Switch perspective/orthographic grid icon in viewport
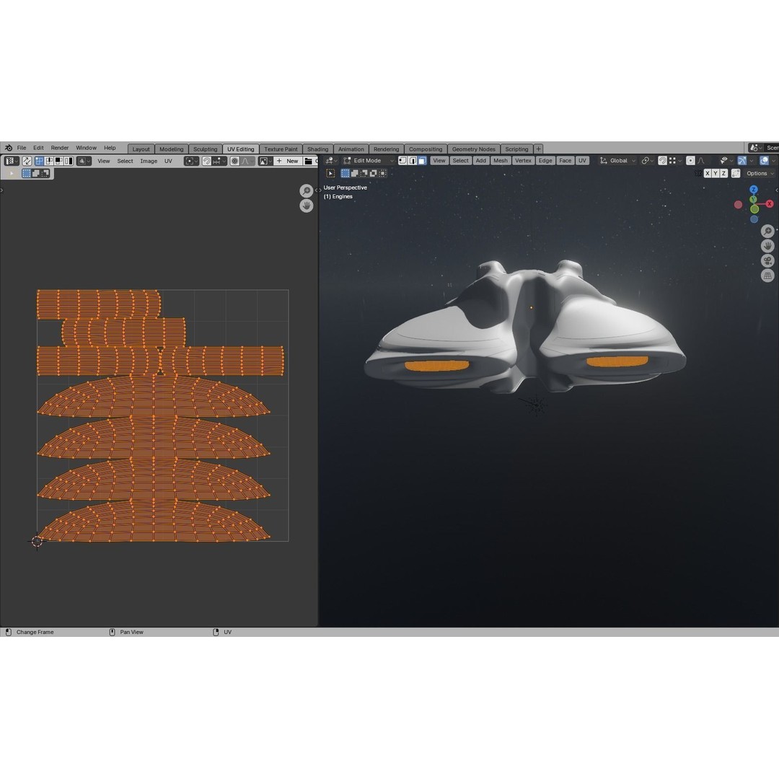This screenshot has height=779, width=779. (767, 276)
